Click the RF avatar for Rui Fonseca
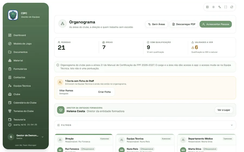 pos(60,150)
